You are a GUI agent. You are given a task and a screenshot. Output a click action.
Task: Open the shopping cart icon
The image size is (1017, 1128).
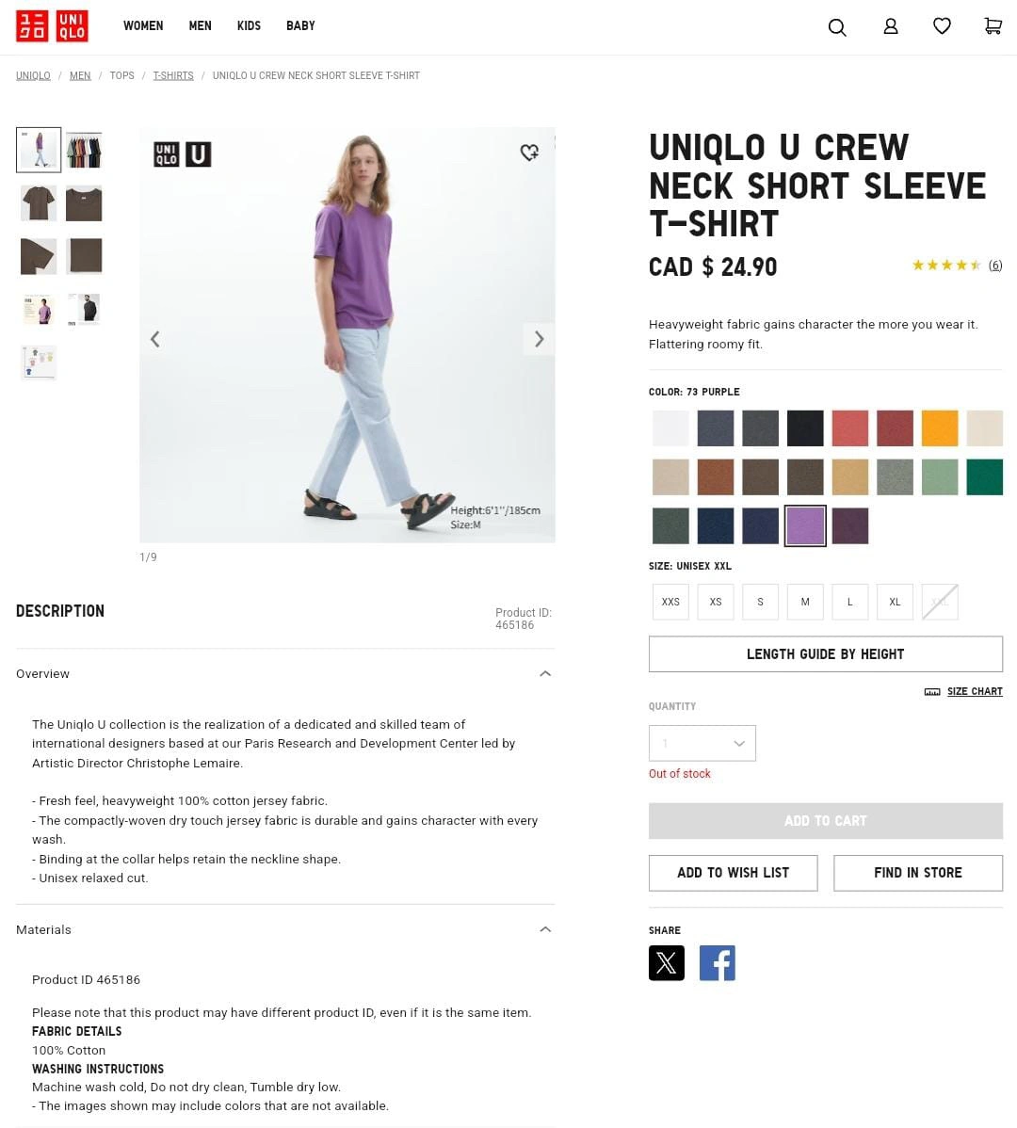click(x=993, y=26)
